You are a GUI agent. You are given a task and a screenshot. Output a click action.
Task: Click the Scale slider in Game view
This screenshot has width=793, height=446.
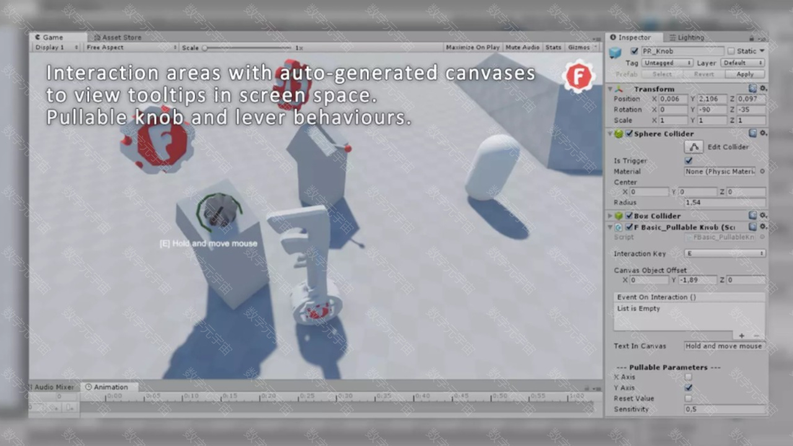(x=247, y=48)
